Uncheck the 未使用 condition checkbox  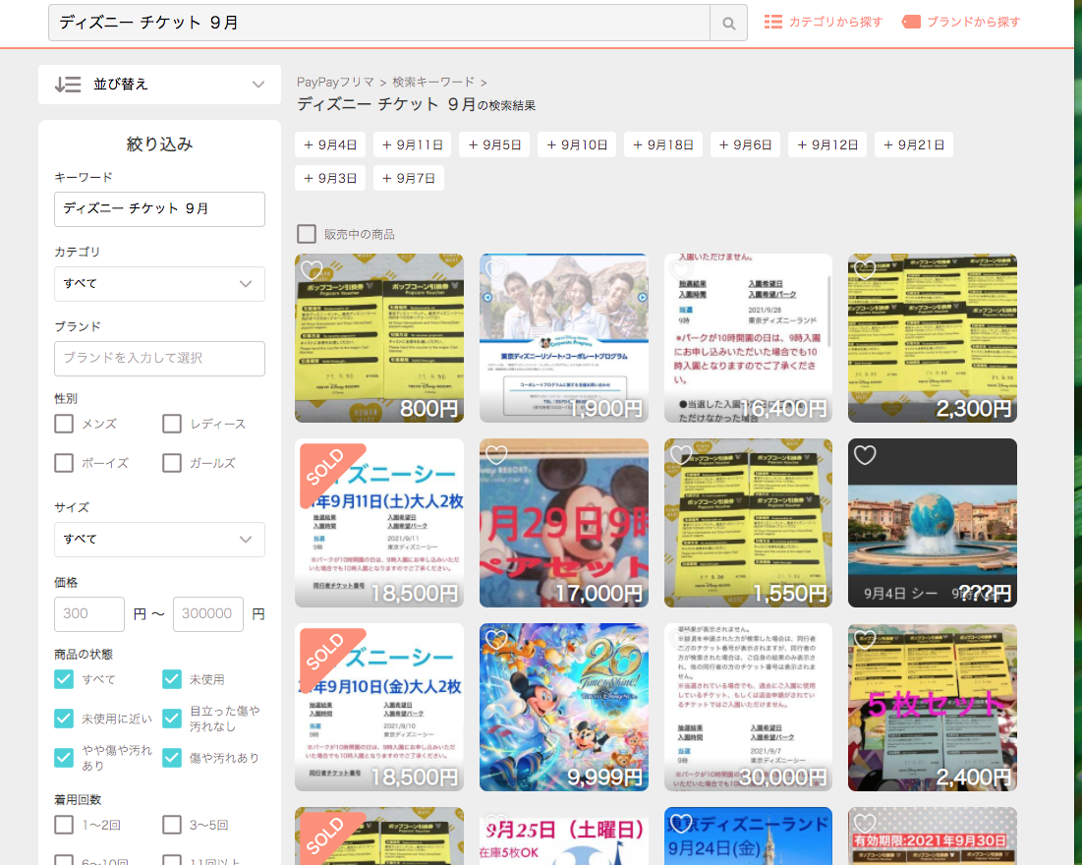pos(172,679)
